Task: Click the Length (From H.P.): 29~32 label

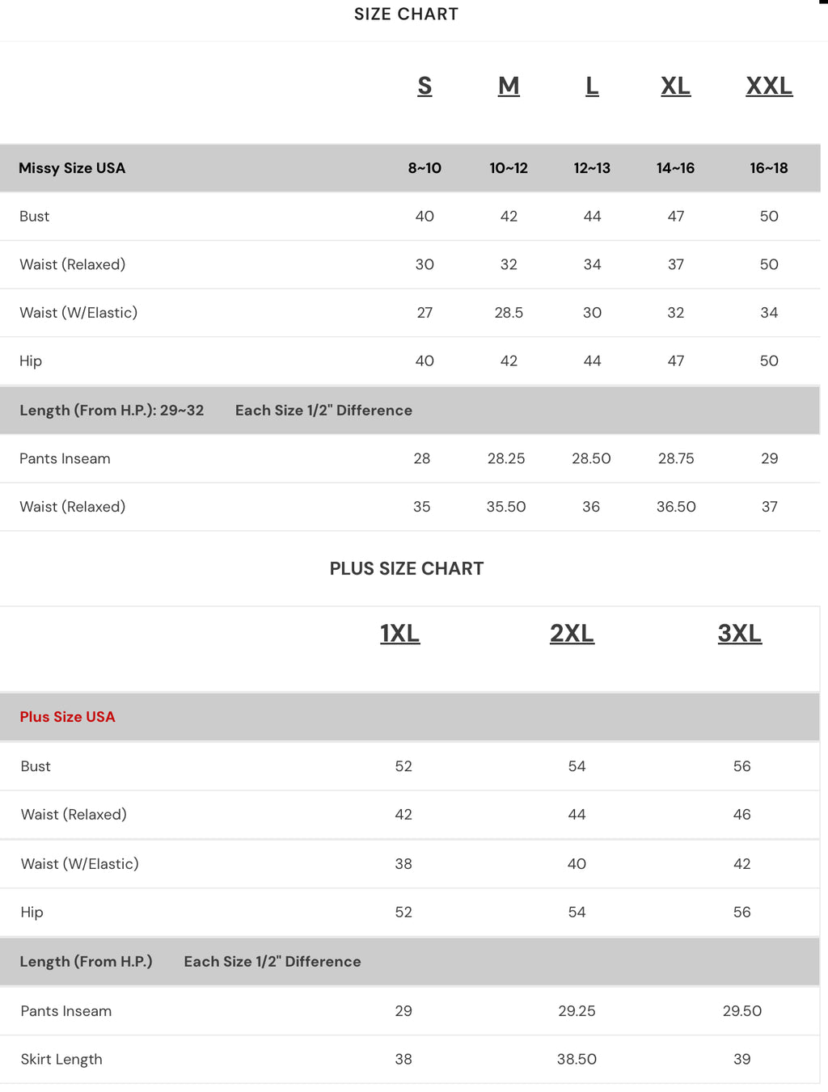Action: click(x=112, y=411)
